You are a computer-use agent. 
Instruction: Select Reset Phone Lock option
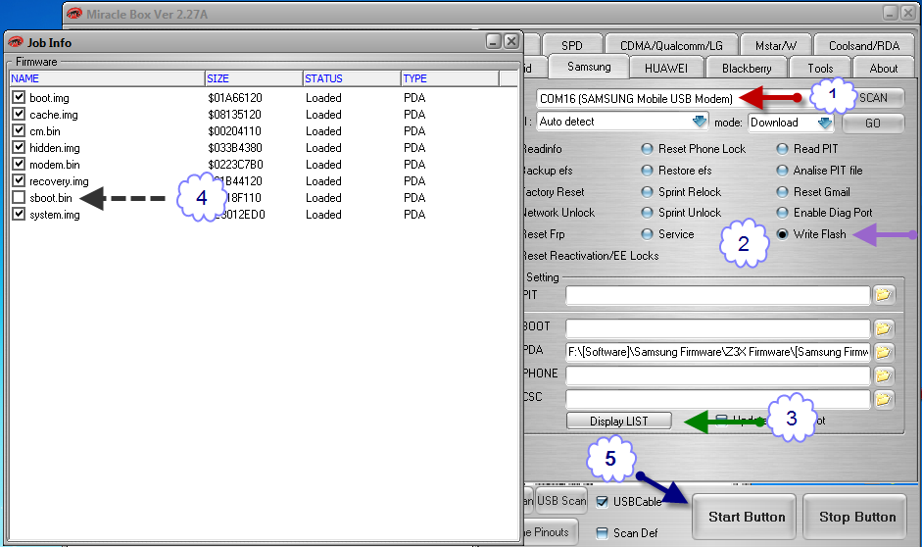click(x=647, y=149)
